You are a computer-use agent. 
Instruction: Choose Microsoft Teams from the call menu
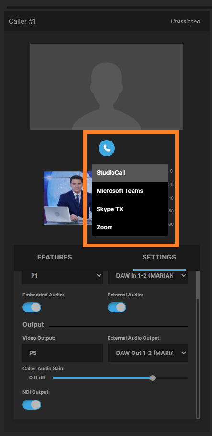[130, 191]
